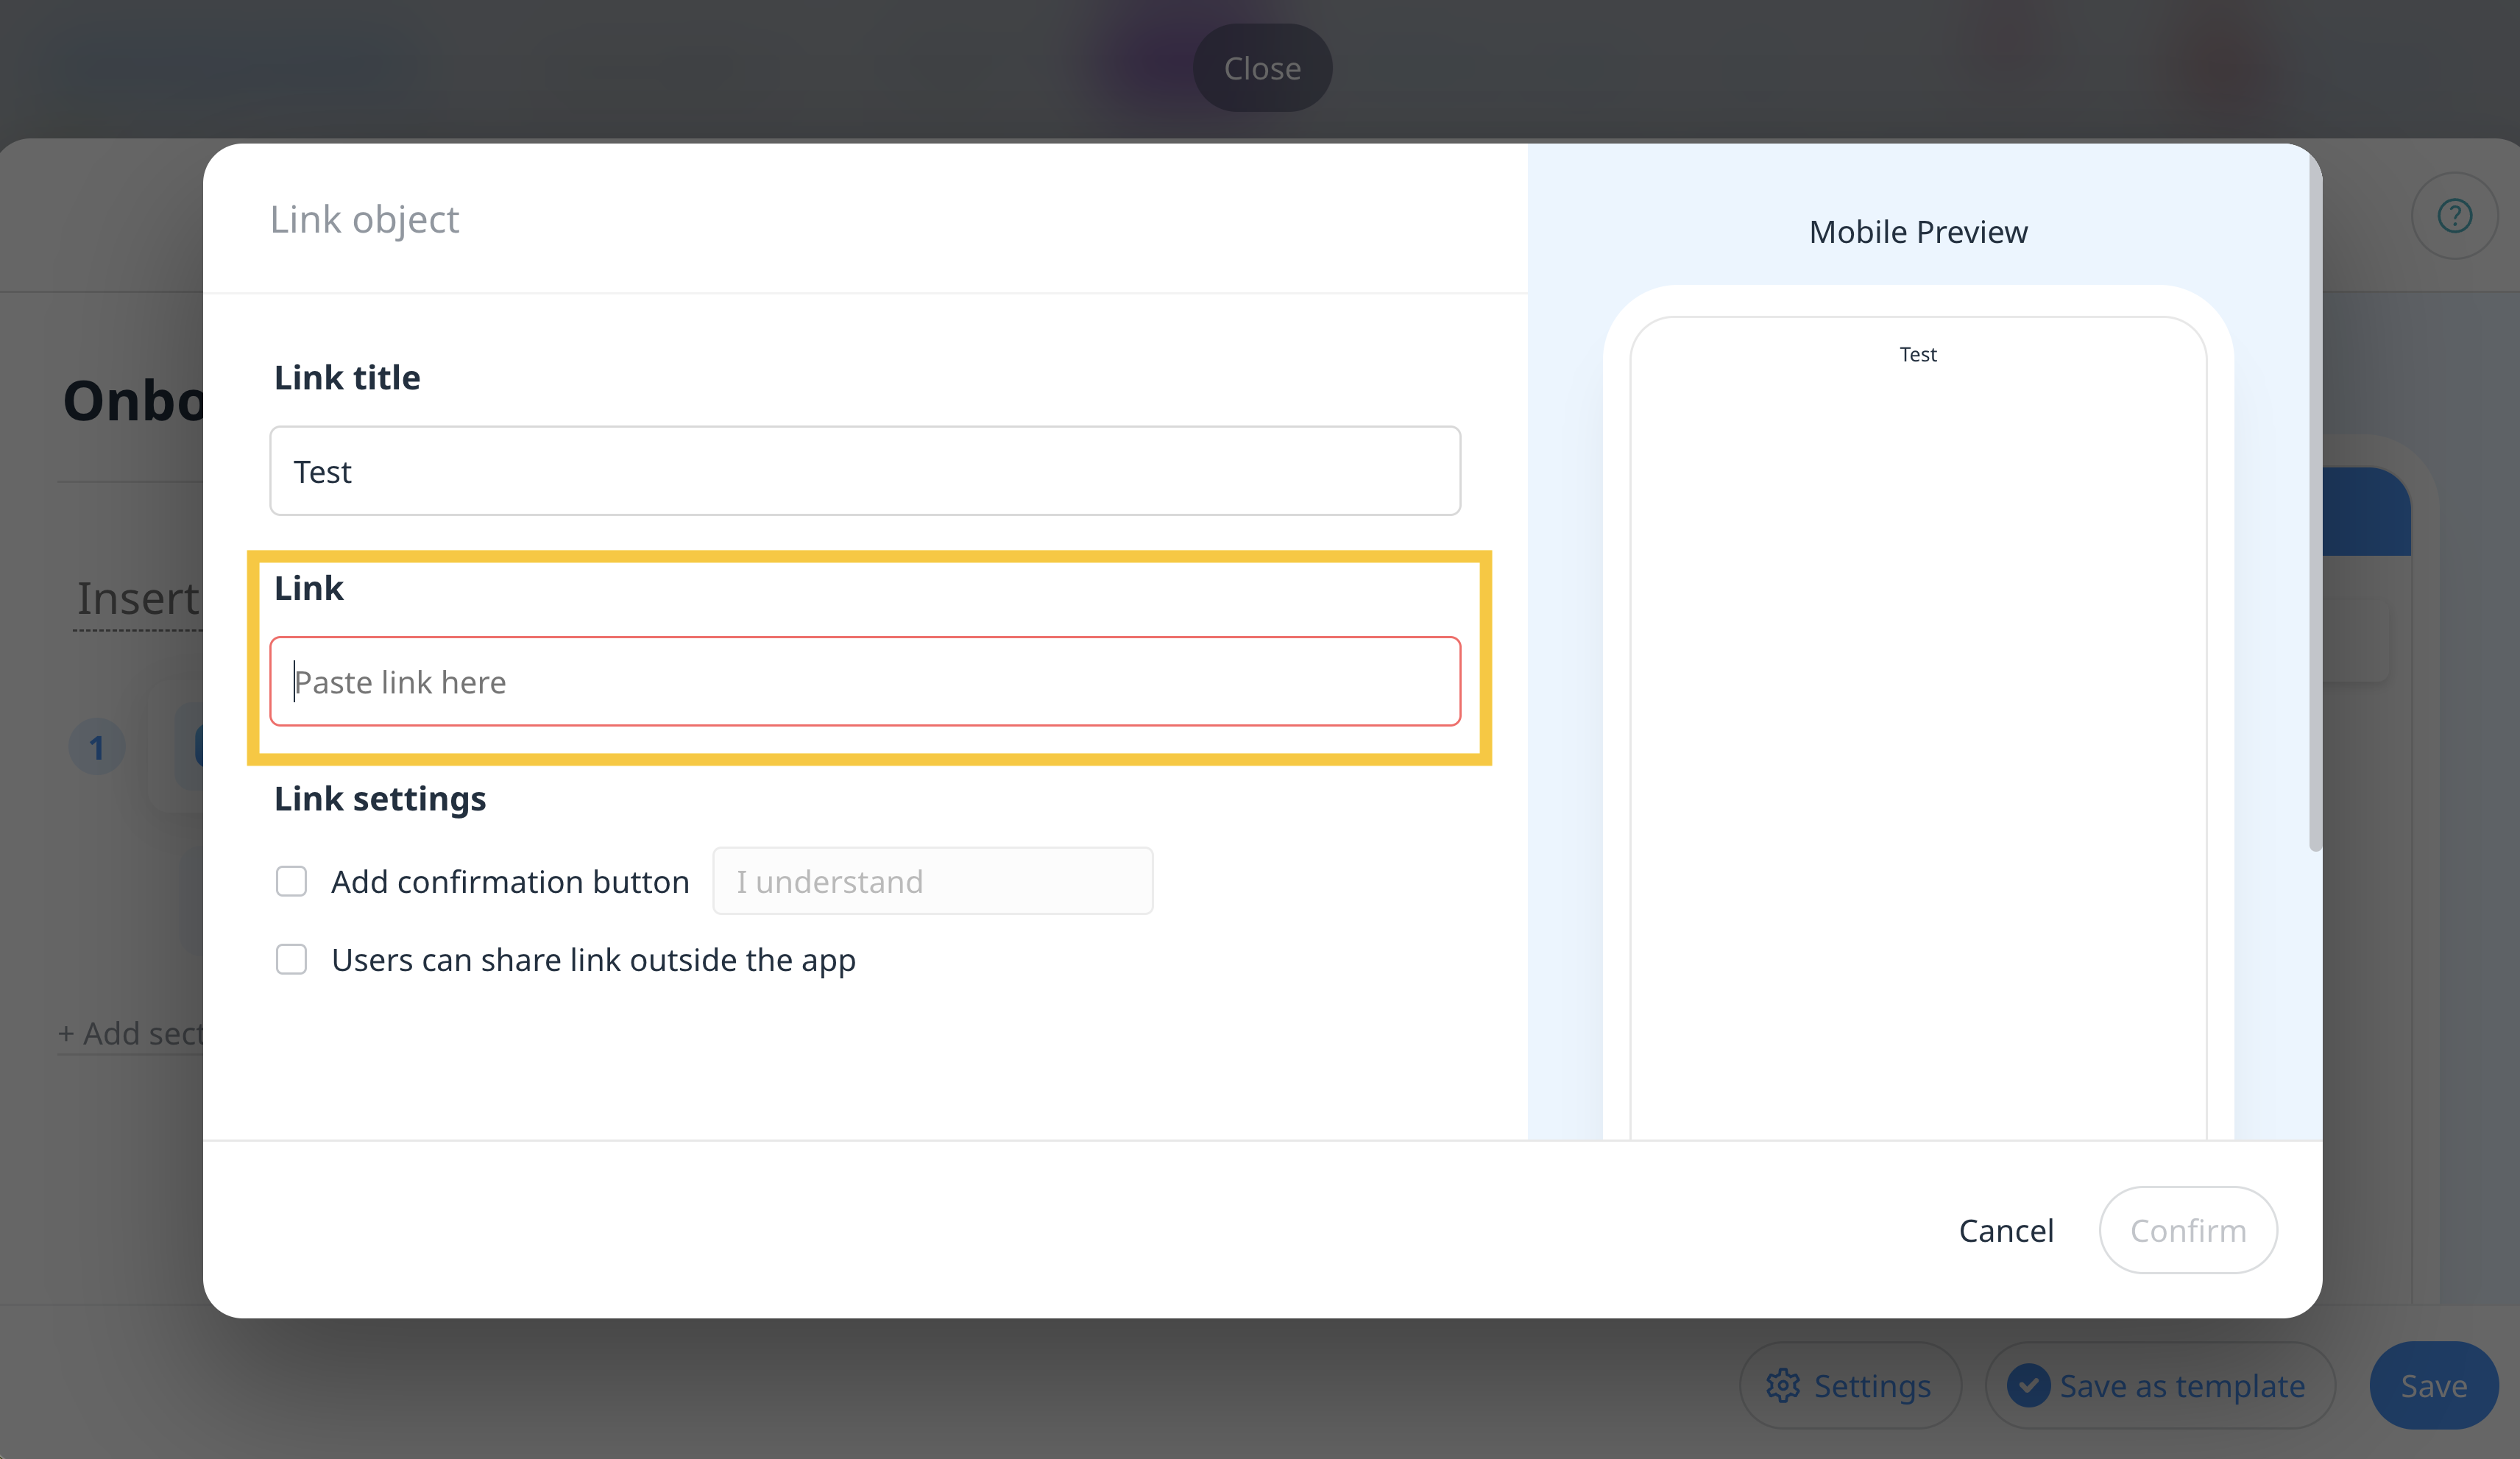Click the checkmark icon on Save as template

point(2028,1385)
